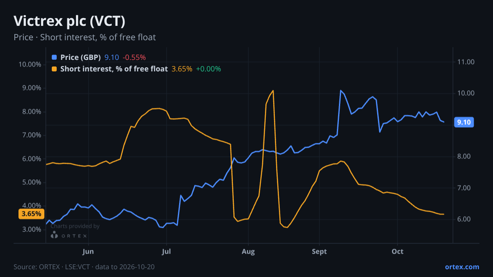Click the 9.10 value in the legend
Image resolution: width=493 pixels, height=277 pixels.
coord(111,57)
